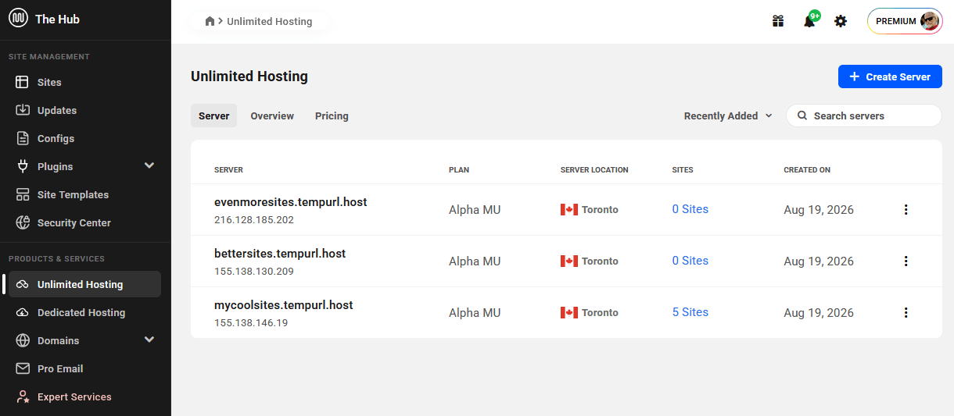Click IP address 155.138.146.19
The width and height of the screenshot is (954, 416).
[x=251, y=323]
